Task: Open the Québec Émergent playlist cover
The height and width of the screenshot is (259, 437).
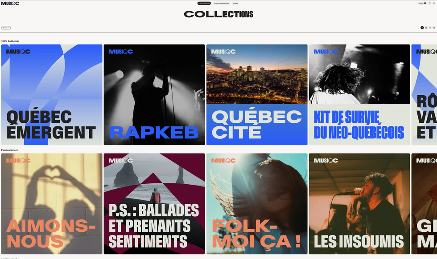Action: pyautogui.click(x=52, y=95)
